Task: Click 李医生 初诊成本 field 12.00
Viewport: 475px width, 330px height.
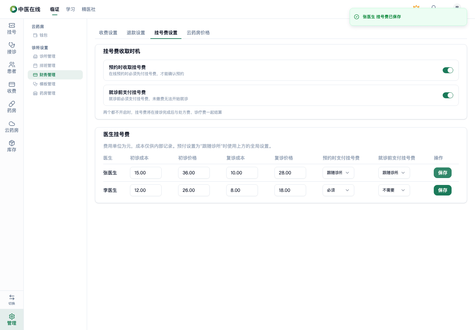Action: pyautogui.click(x=146, y=190)
